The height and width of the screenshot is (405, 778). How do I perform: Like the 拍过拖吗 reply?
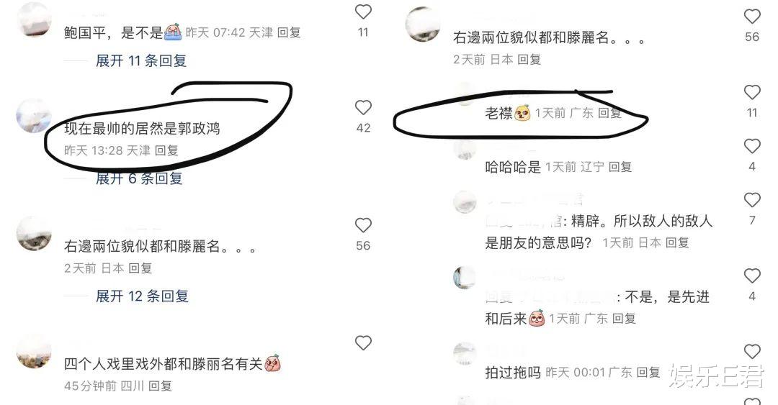point(752,351)
